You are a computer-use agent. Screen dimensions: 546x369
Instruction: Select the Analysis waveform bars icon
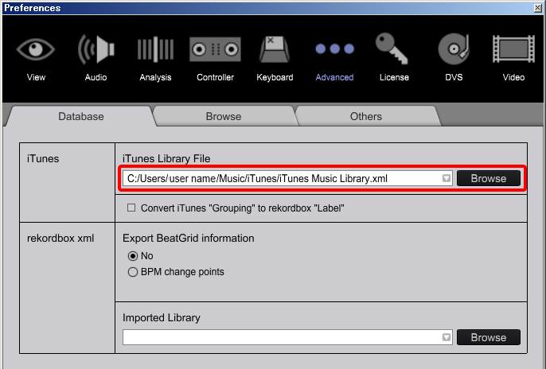click(155, 49)
